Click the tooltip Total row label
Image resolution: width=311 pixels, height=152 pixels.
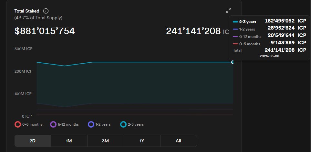pyautogui.click(x=237, y=50)
